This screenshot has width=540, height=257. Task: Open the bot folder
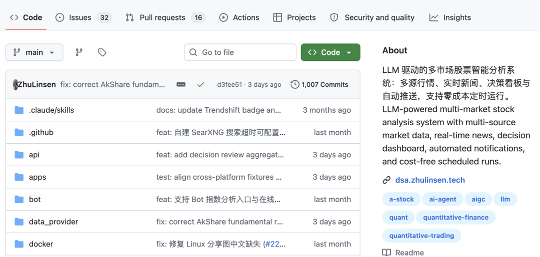(35, 199)
